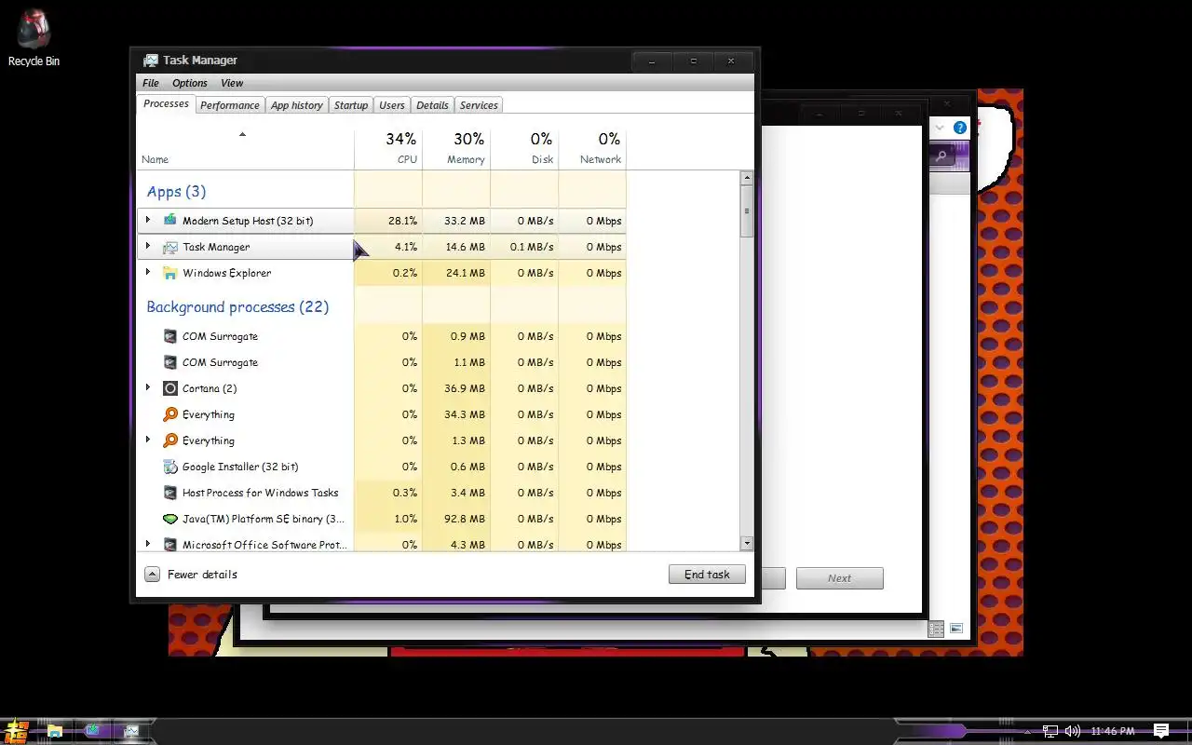Screen dimensions: 1192x745
Task: Click first COM Surrogate process icon
Action: (169, 336)
